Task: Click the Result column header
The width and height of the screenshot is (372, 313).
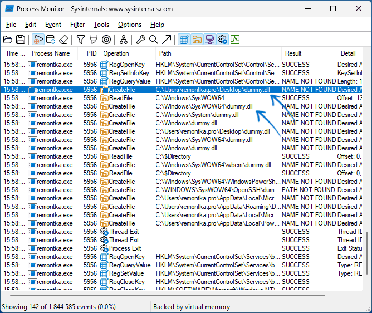Action: tap(309, 53)
